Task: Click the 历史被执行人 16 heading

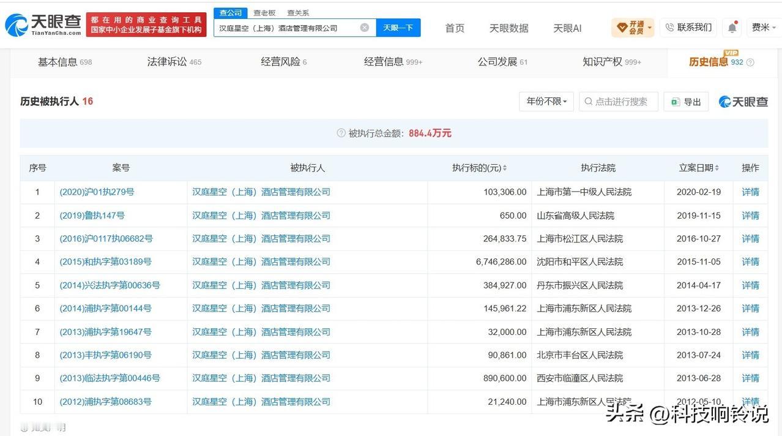Action: point(56,101)
